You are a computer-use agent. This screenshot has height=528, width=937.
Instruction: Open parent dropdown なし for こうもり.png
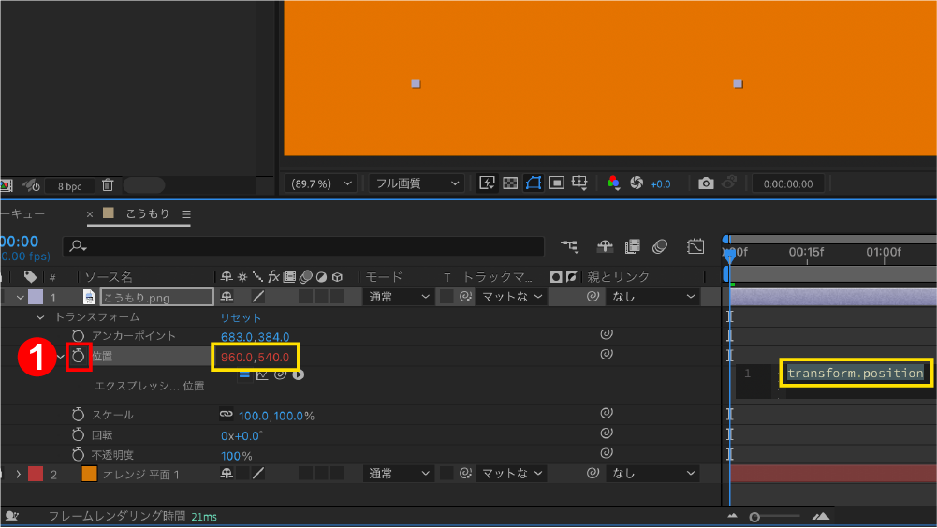pos(652,297)
